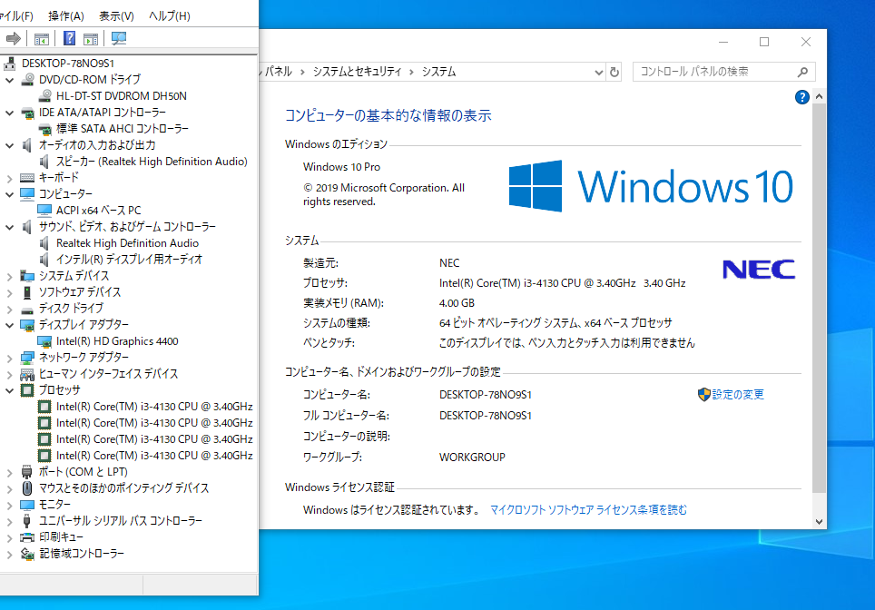Click the ACPI x64 ベース PC monitor icon
Screen dimensions: 875x610
[44, 211]
